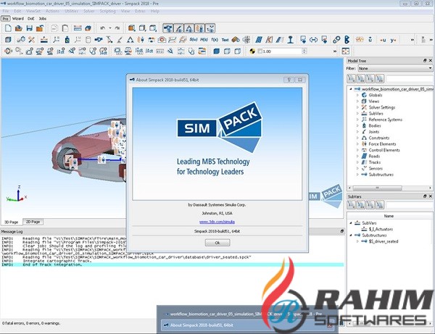Click the S(s) toolbar icon
Viewport: 435px width, 334px height.
[194, 40]
